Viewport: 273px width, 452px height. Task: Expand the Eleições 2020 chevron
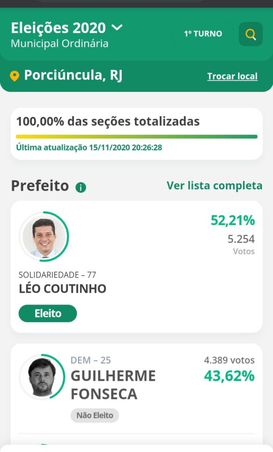point(117,27)
